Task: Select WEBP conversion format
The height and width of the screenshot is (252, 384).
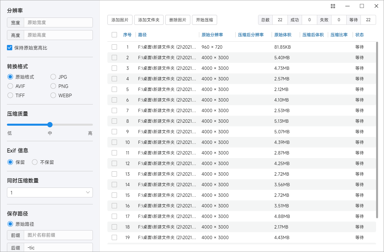Action: tap(53, 95)
